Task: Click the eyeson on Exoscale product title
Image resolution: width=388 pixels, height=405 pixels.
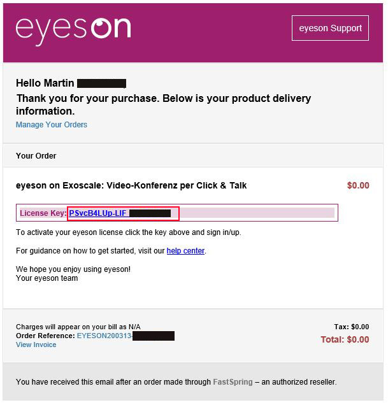Action: coord(131,186)
